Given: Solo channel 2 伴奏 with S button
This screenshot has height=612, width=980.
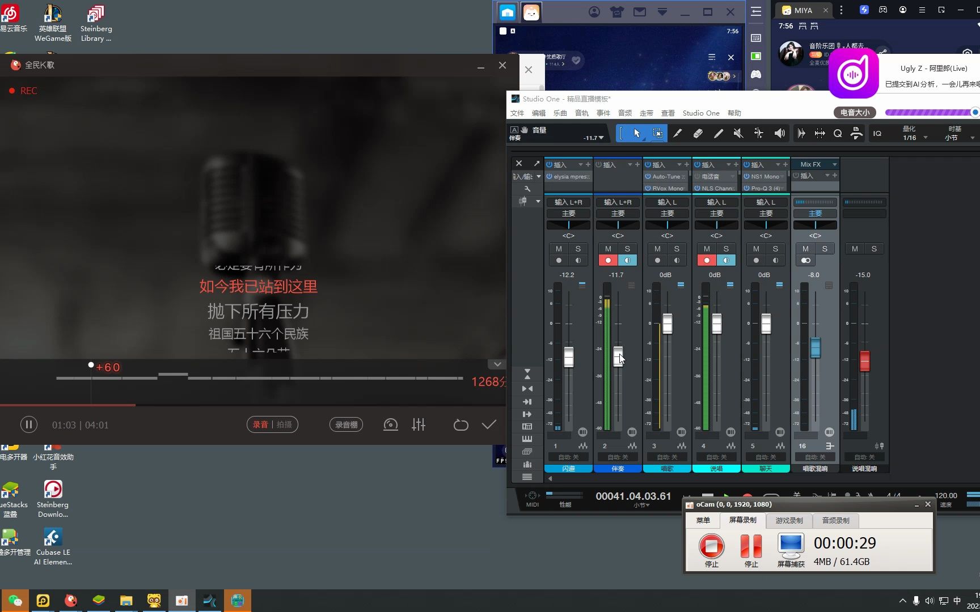Looking at the screenshot, I should (x=627, y=249).
